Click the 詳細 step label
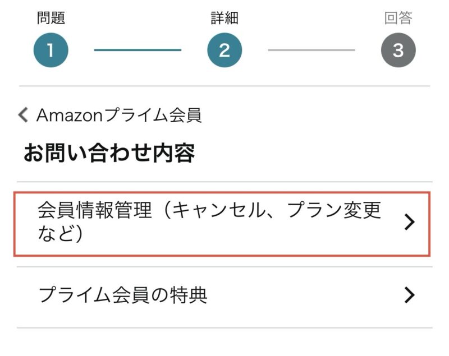The width and height of the screenshot is (449, 356). (x=224, y=18)
